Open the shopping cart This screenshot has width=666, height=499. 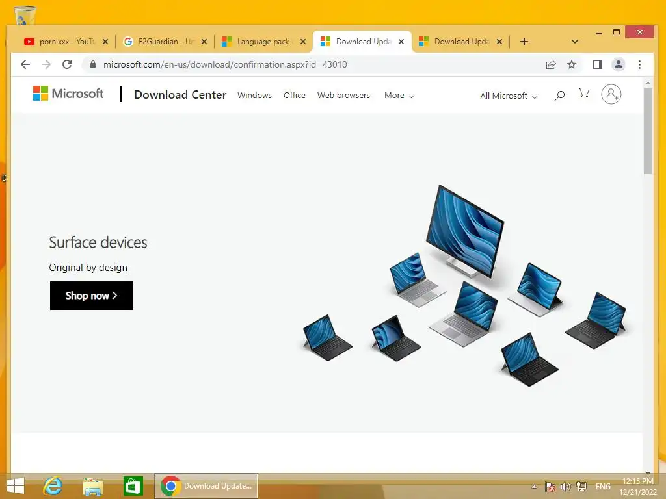coord(584,94)
